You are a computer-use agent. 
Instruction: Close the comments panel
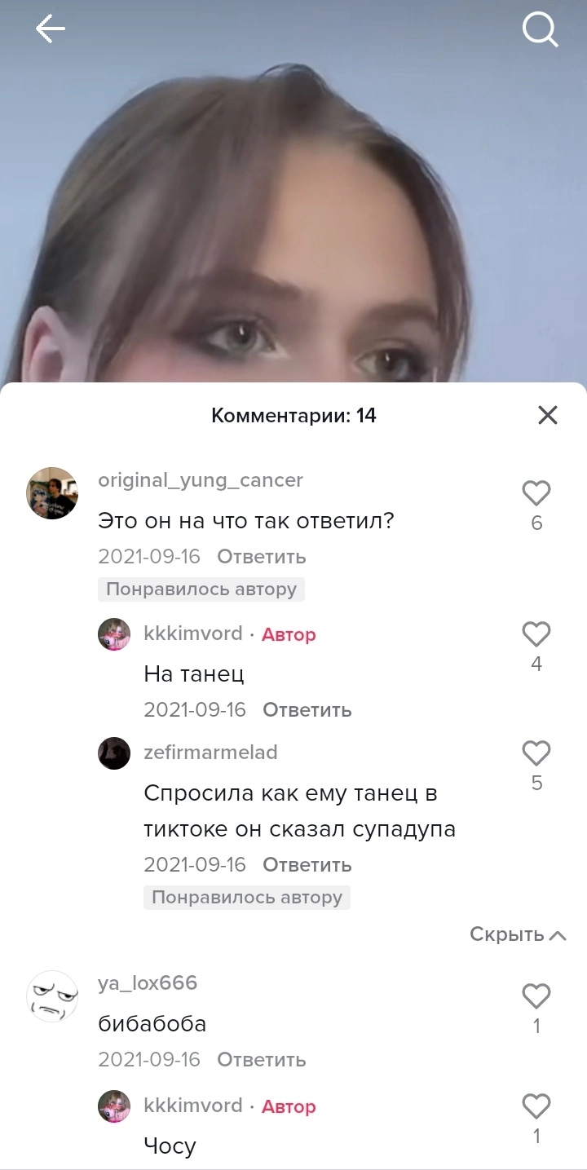click(548, 415)
